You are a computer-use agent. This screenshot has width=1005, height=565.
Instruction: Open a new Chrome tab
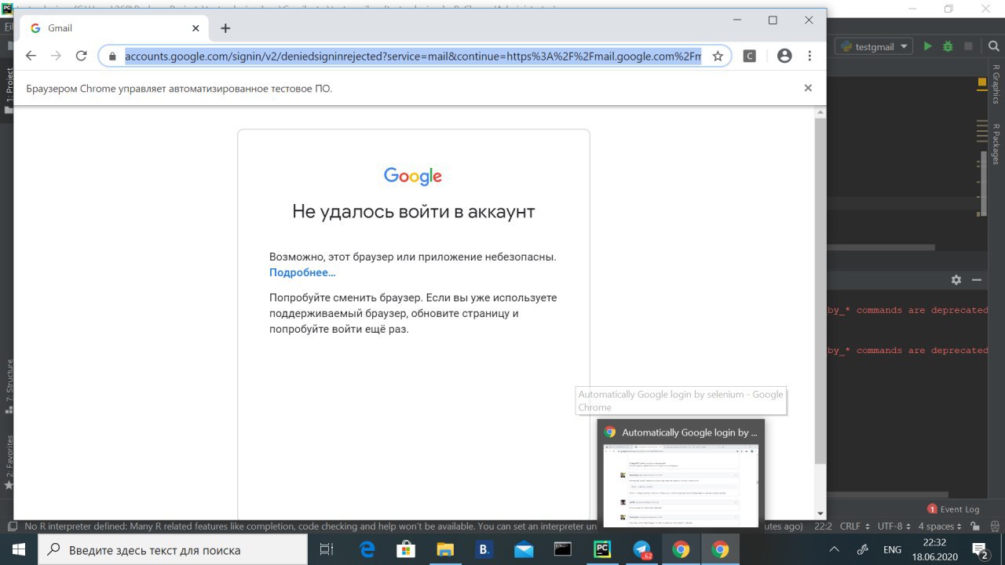225,28
